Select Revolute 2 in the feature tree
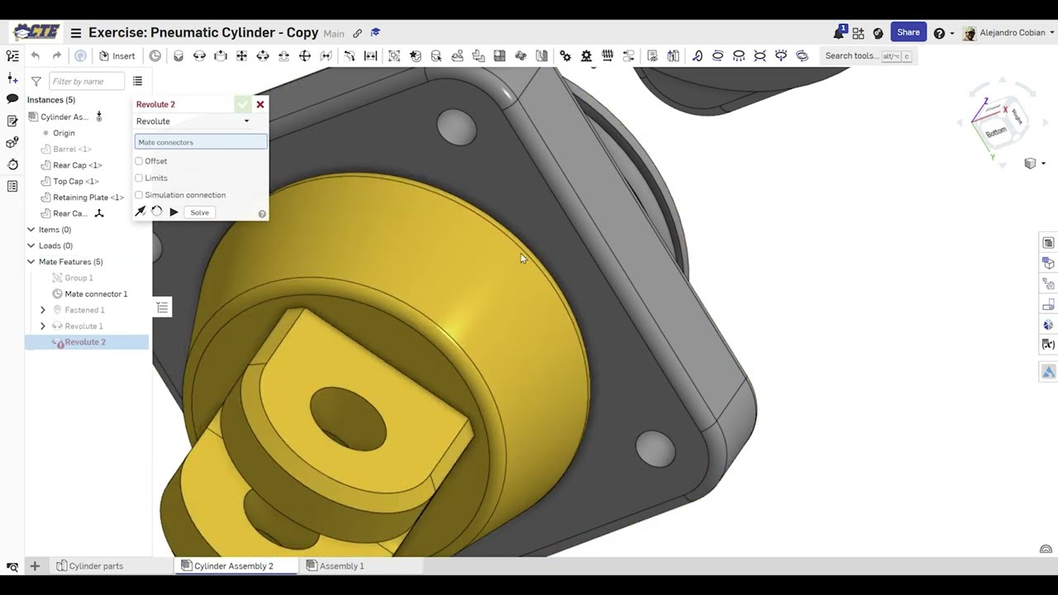The width and height of the screenshot is (1058, 595). [x=87, y=342]
